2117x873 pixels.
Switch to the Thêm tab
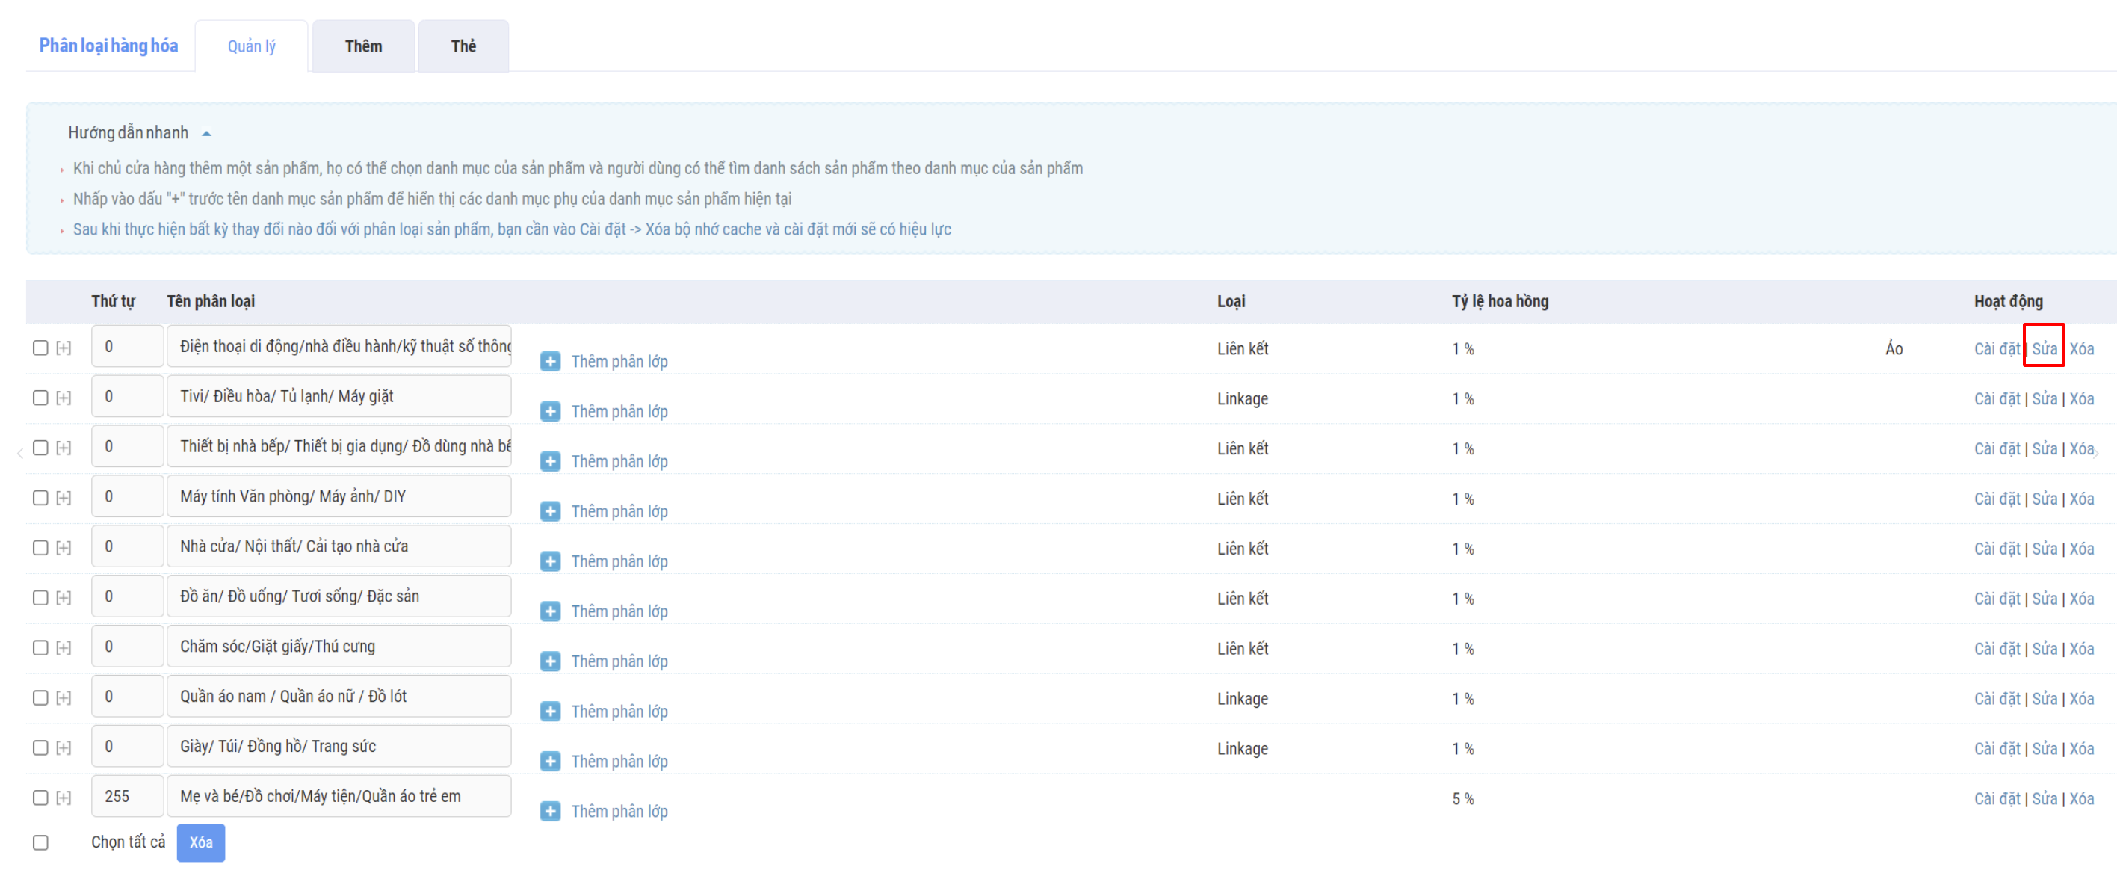[362, 46]
